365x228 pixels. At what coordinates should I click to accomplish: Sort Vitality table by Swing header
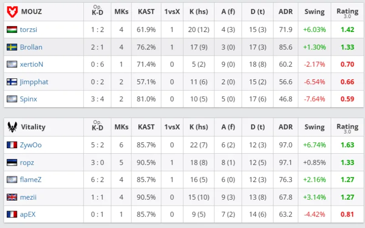(x=314, y=127)
